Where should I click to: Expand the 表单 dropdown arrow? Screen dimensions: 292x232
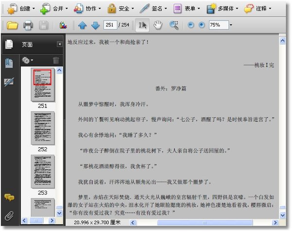(x=199, y=9)
